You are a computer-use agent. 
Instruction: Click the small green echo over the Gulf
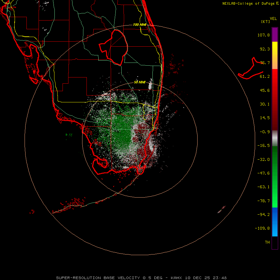pyautogui.click(x=69, y=135)
